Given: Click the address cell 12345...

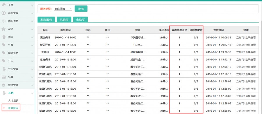Looking at the screenshot, I should click(x=138, y=45).
